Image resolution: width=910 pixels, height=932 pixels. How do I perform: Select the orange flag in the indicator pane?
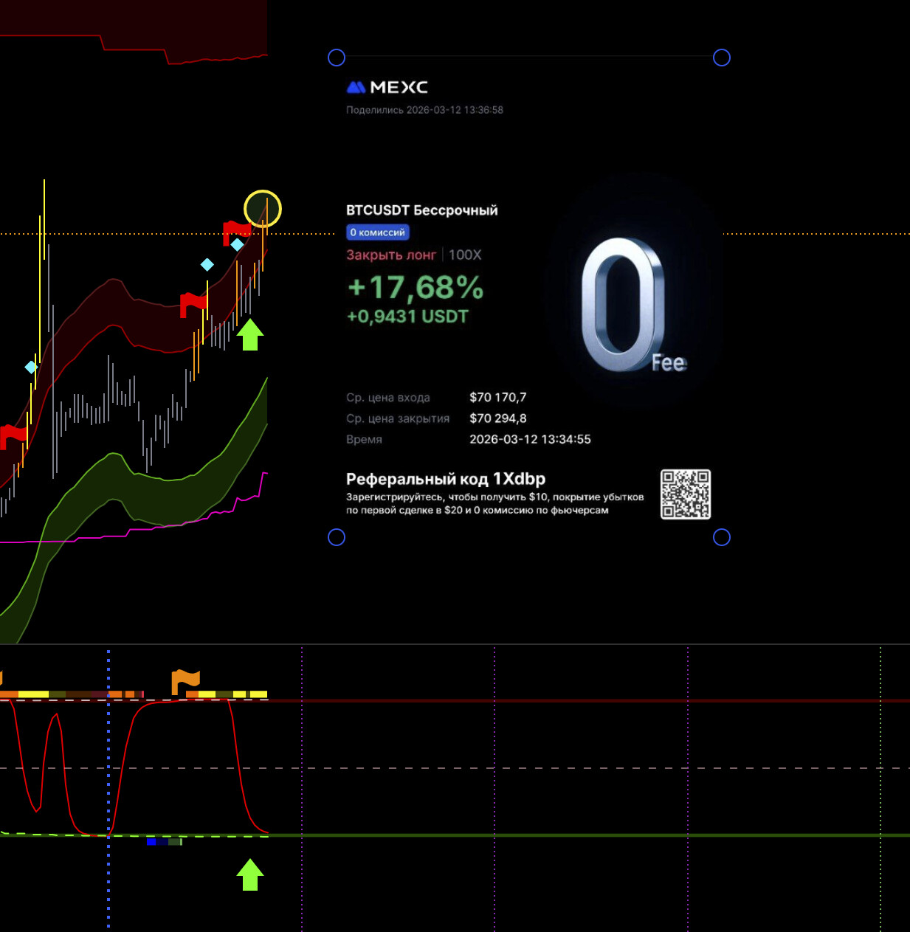(x=185, y=680)
